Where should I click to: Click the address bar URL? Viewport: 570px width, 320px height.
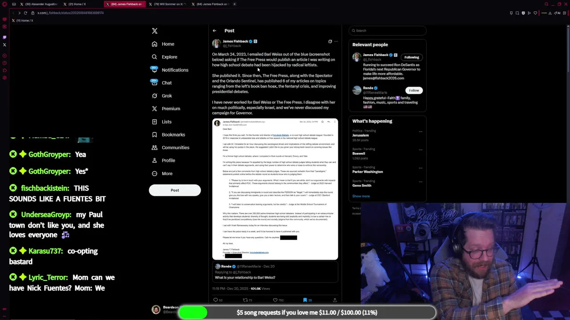point(70,13)
